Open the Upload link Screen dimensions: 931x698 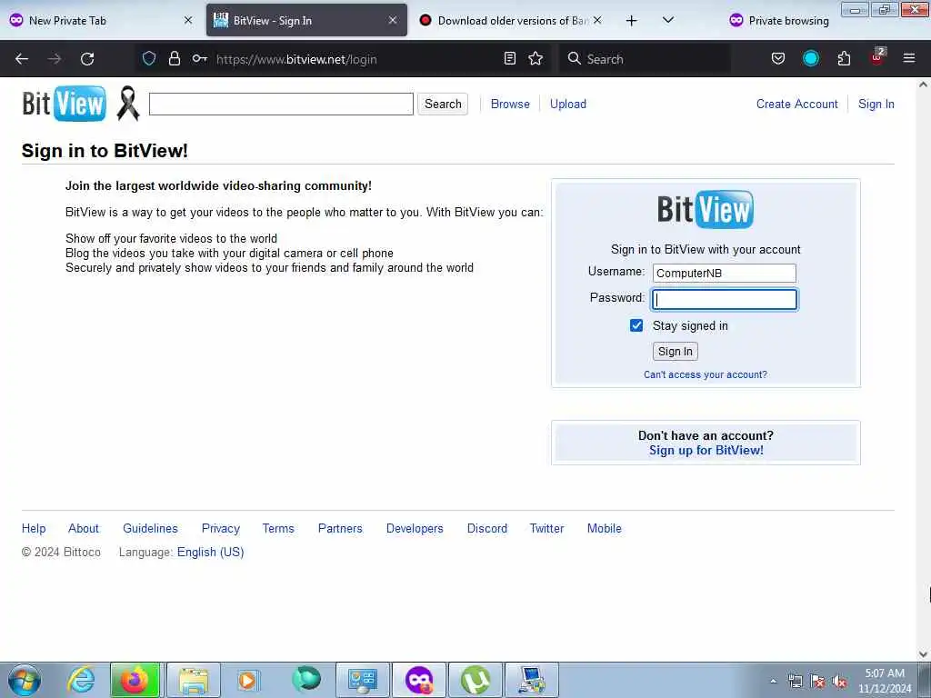(567, 104)
